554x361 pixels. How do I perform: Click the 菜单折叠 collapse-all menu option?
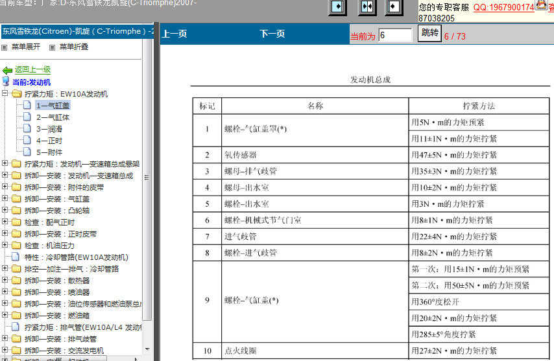pos(74,47)
